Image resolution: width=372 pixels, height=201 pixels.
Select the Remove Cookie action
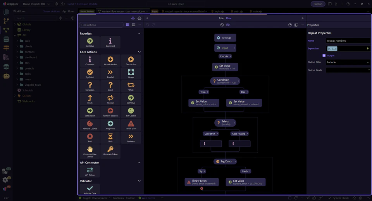click(x=90, y=125)
